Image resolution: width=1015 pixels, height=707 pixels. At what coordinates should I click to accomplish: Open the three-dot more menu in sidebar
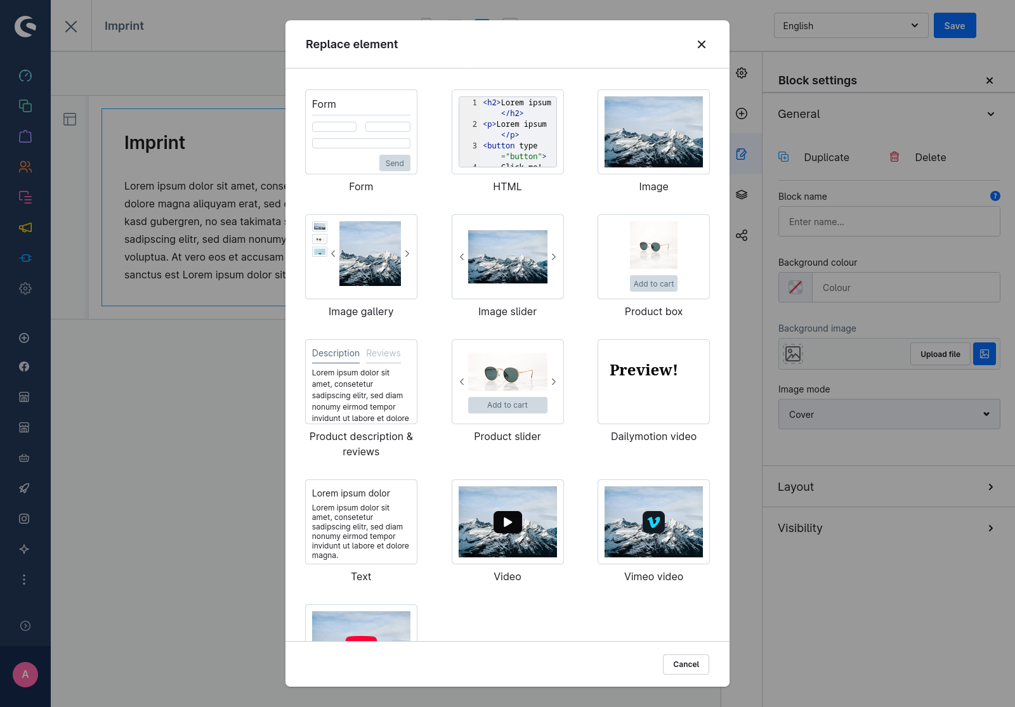tap(24, 580)
